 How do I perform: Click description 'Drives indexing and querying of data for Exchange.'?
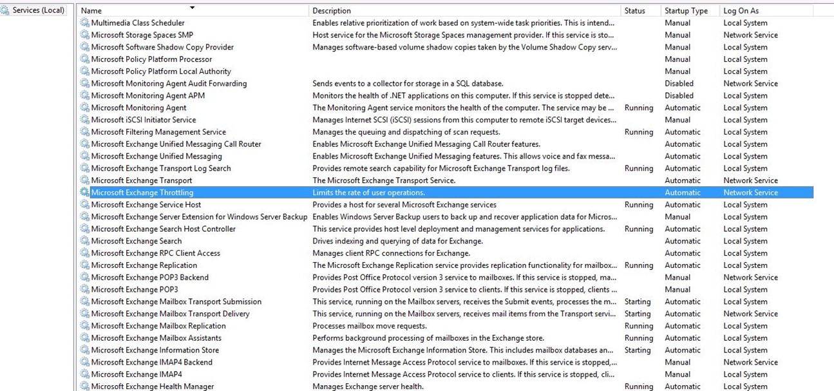[x=397, y=241]
